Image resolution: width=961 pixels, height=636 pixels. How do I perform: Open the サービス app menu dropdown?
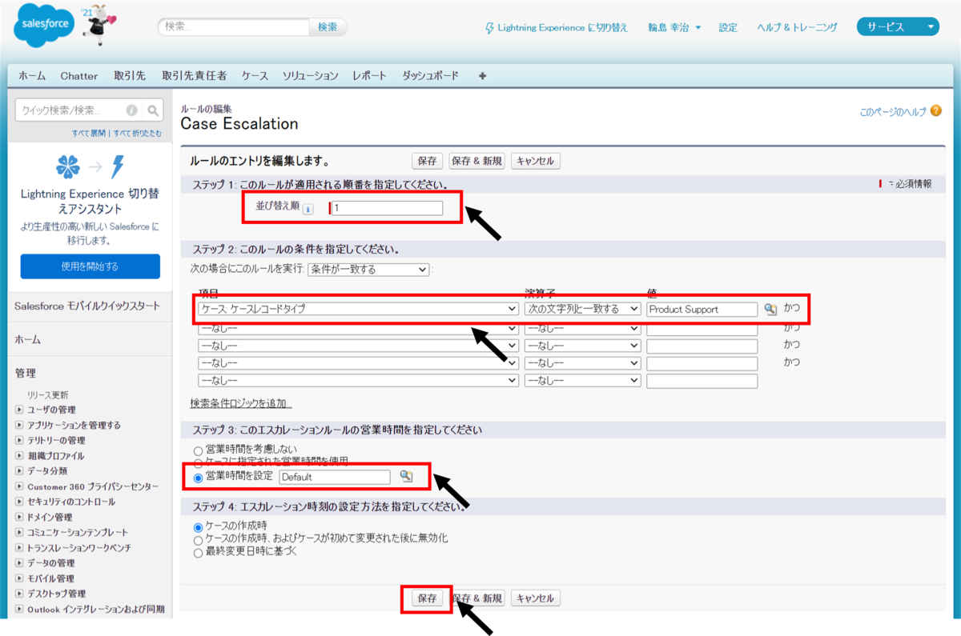coord(898,27)
